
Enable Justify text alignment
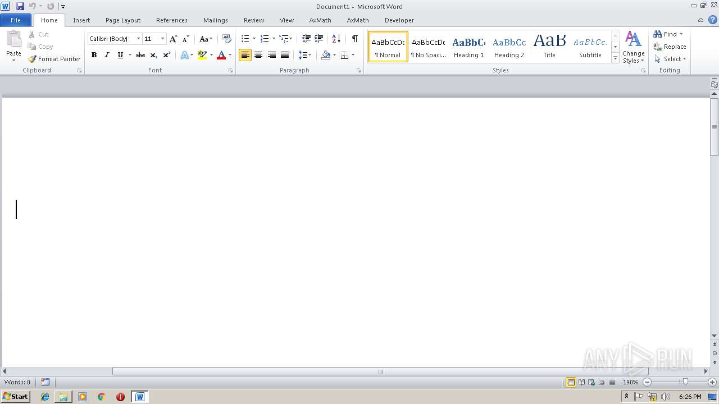pos(285,55)
